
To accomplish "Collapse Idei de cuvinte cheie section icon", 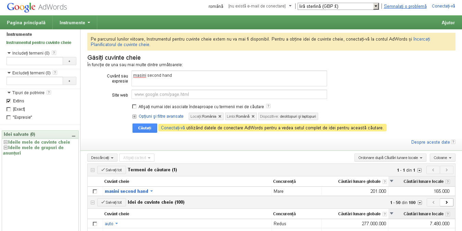I will [x=92, y=202].
